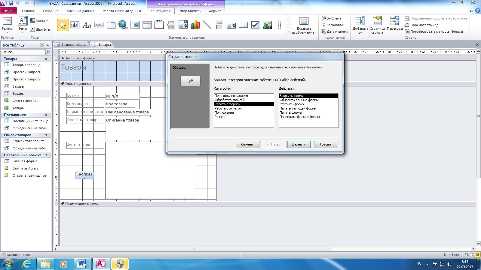The width and height of the screenshot is (481, 270).
Task: Open the Цвета (Colors) dropdown
Action: click(39, 21)
